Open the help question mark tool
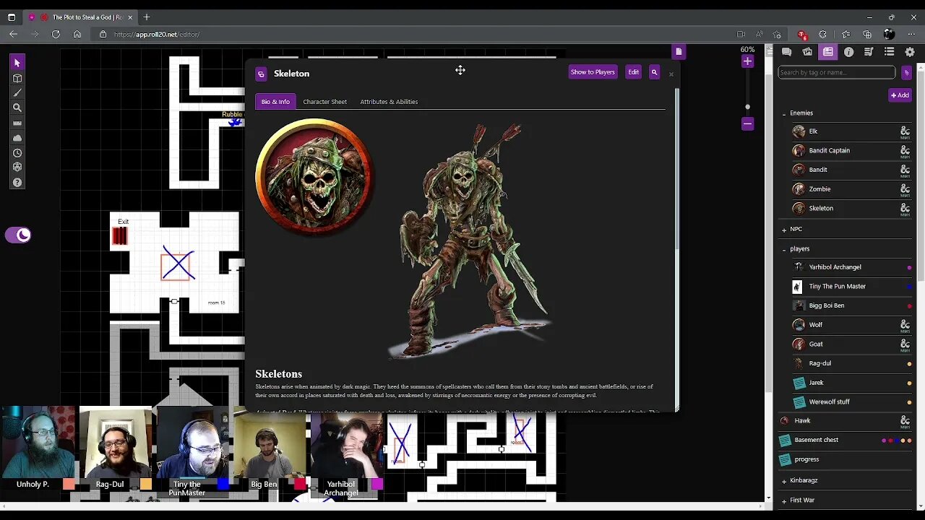 click(x=17, y=183)
